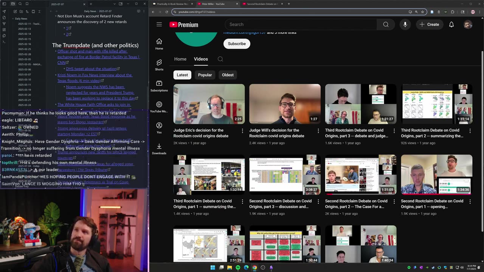Screen dimensions: 484x272
Task: Open the YouTube Create menu
Action: pyautogui.click(x=430, y=25)
